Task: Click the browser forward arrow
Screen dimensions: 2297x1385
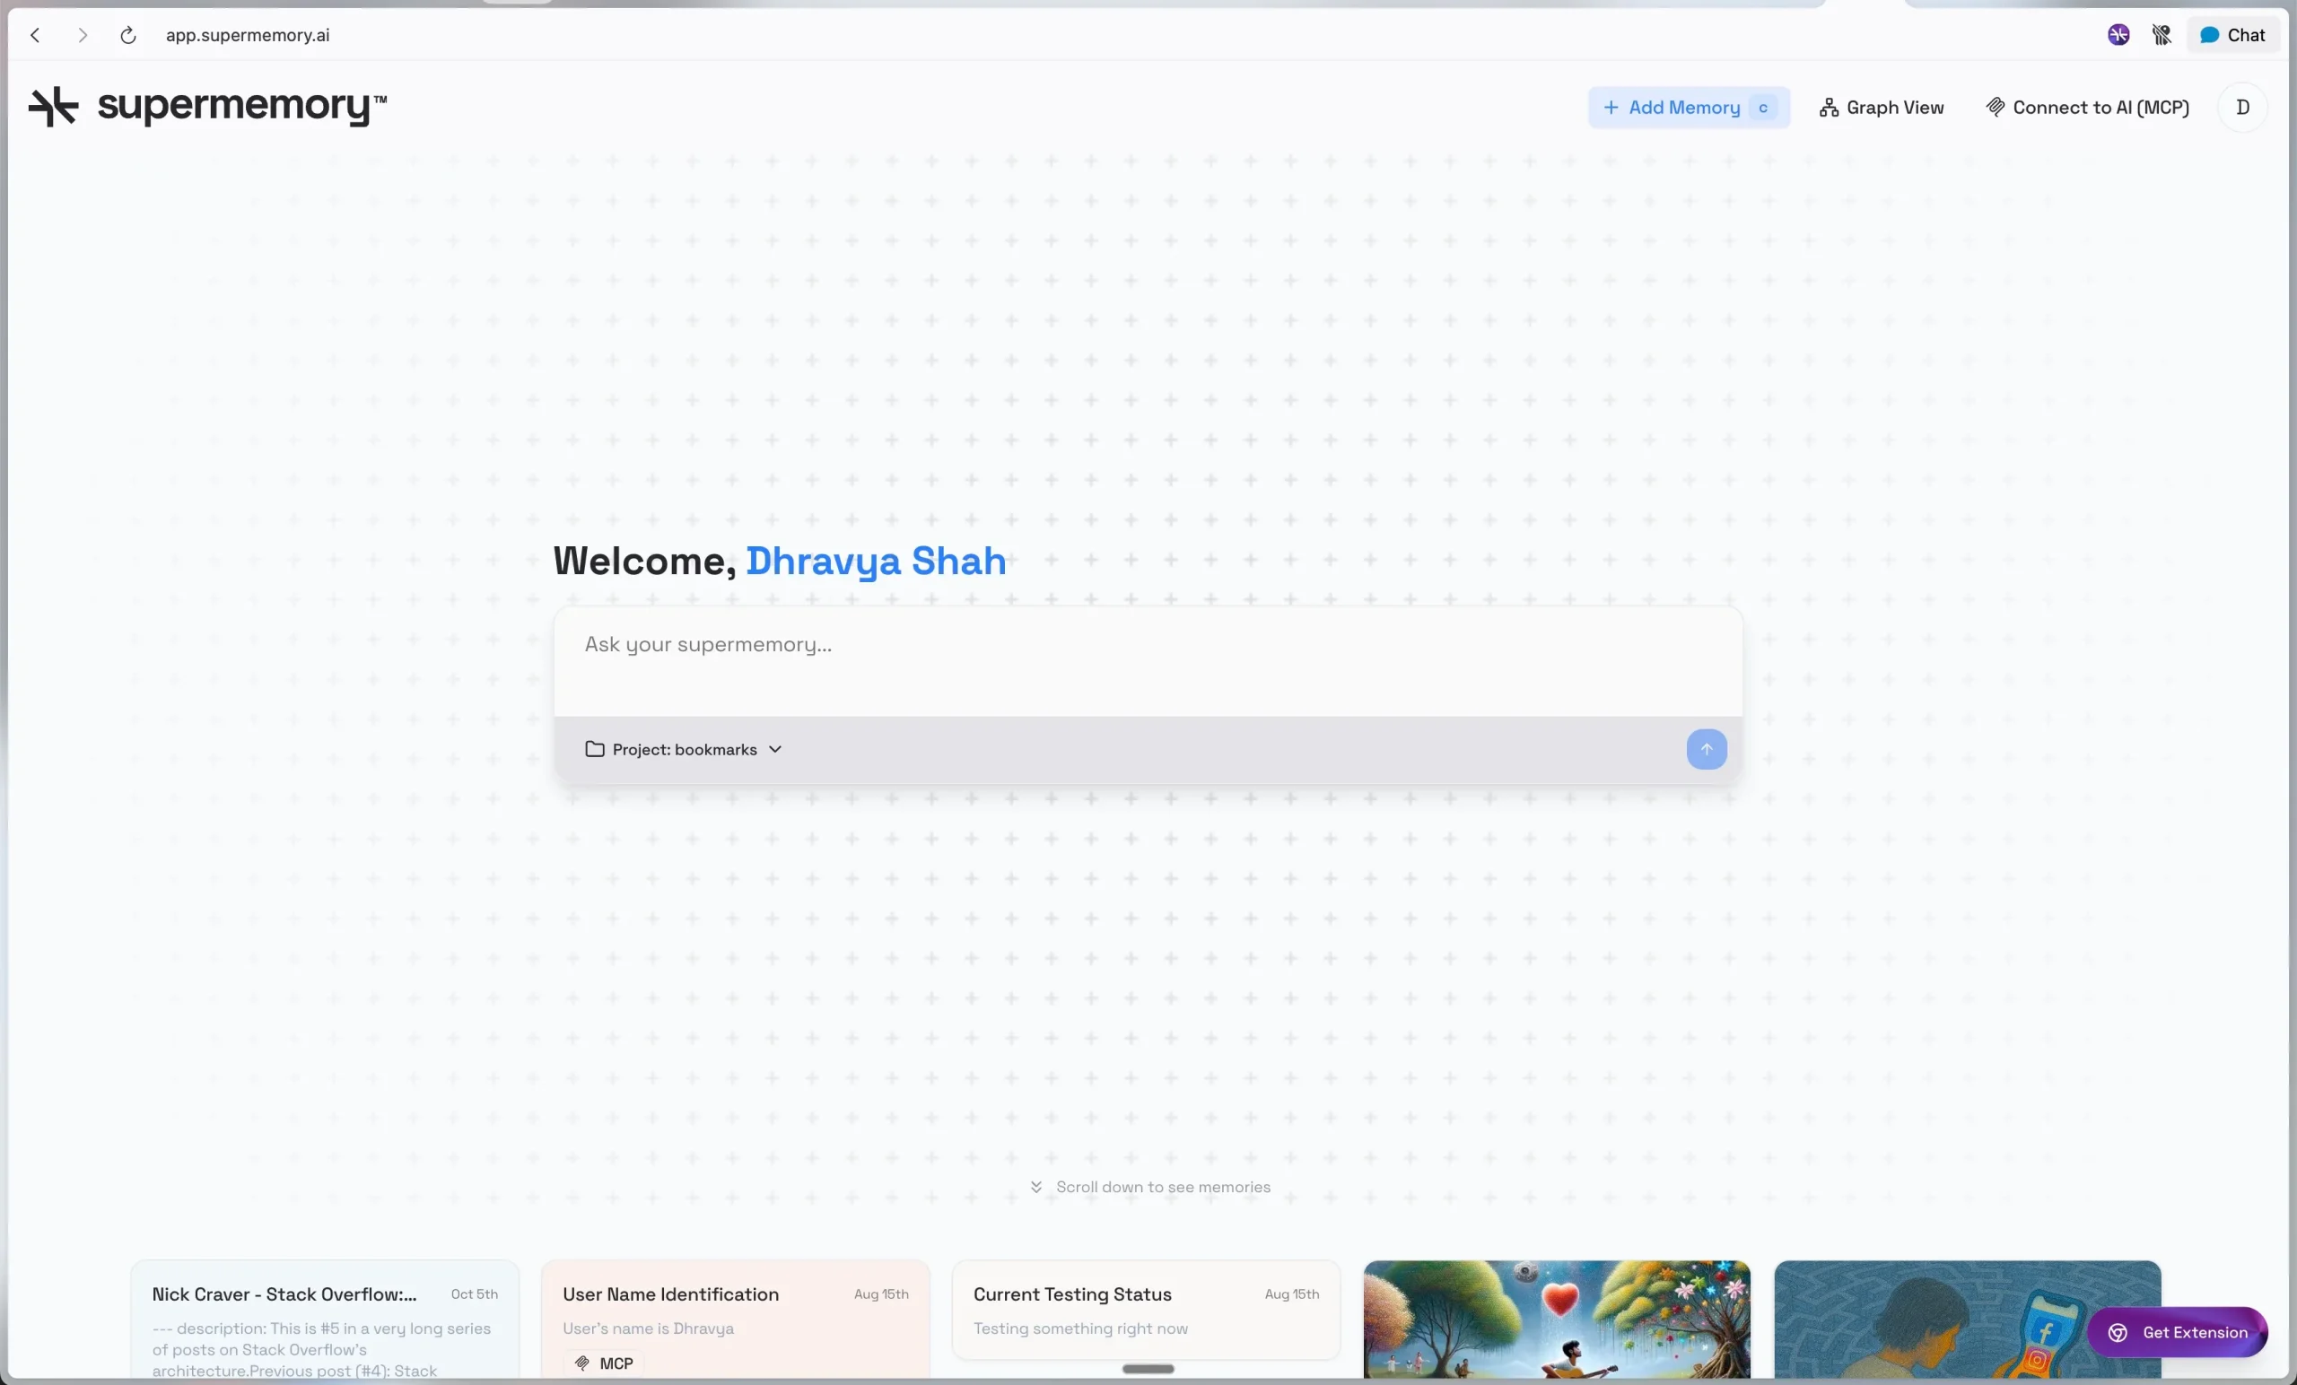Action: (82, 35)
